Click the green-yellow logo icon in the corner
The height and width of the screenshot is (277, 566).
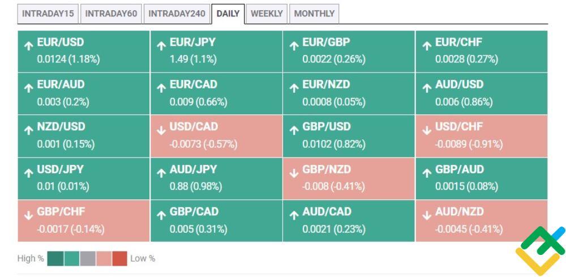point(541,250)
